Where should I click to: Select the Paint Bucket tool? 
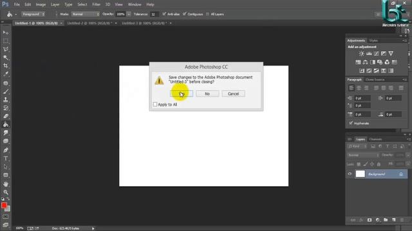[x=6, y=124]
